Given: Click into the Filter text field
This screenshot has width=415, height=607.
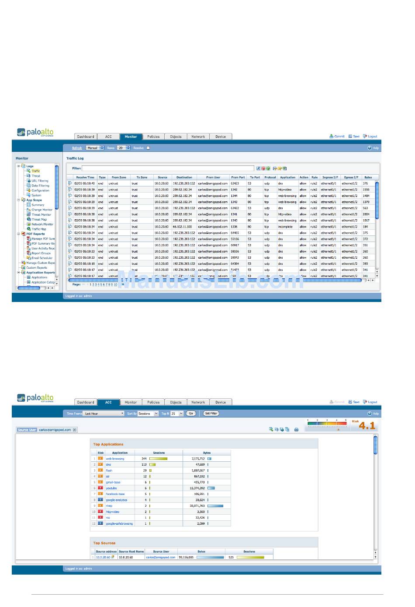Looking at the screenshot, I should [168, 168].
